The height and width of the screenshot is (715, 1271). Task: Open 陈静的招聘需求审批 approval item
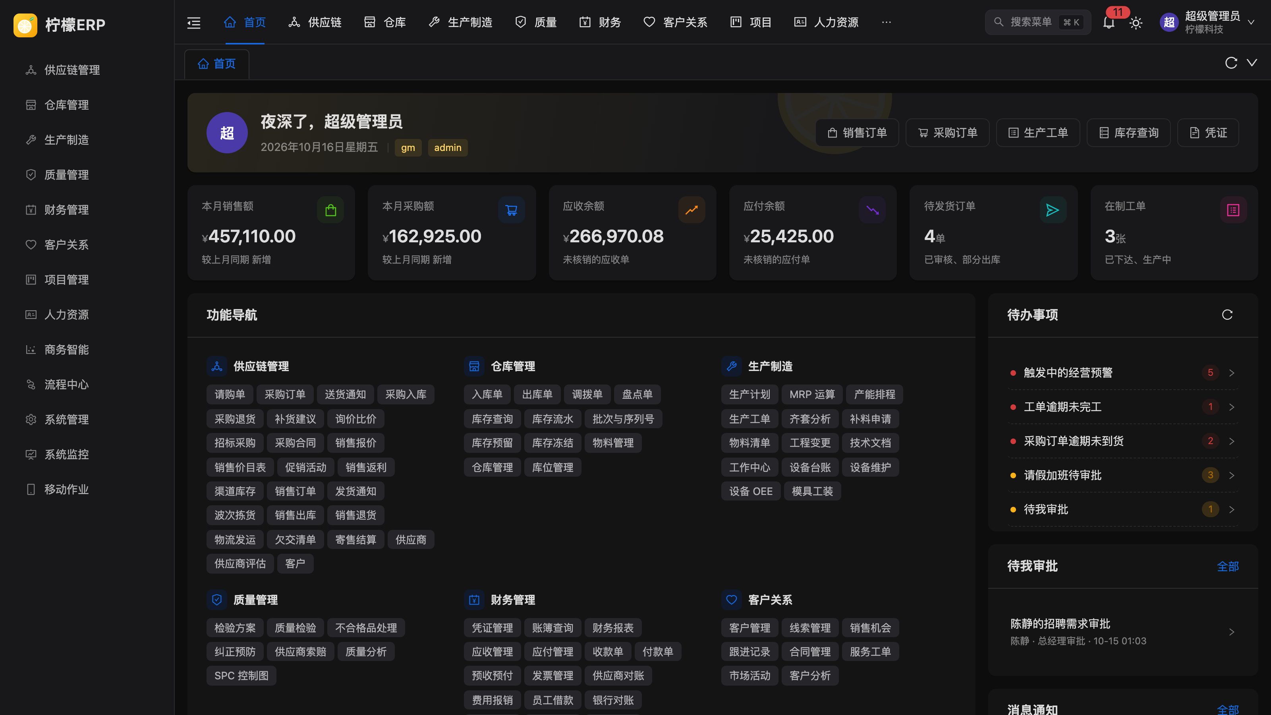coord(1124,632)
